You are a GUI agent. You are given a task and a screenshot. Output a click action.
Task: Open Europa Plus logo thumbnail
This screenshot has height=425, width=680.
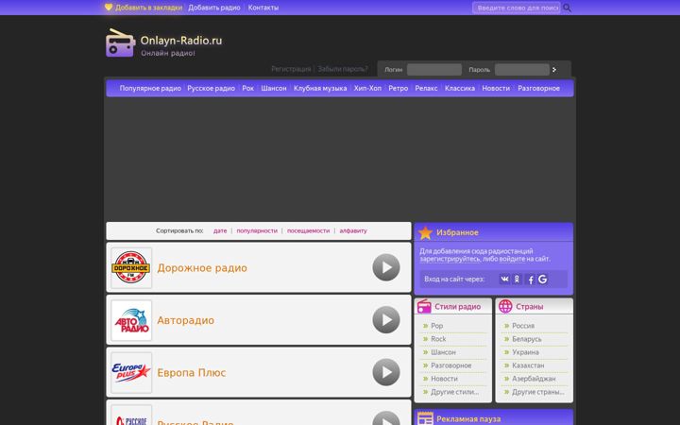131,372
